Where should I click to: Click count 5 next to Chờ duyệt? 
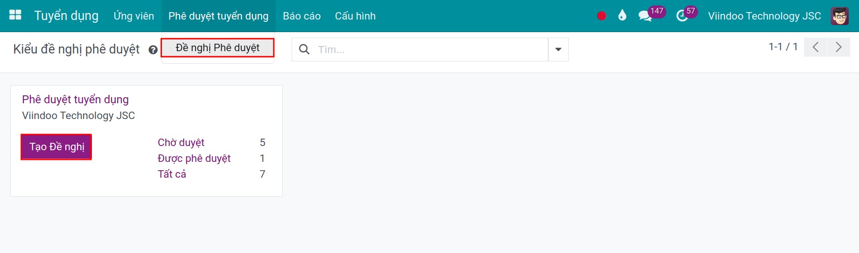click(263, 142)
